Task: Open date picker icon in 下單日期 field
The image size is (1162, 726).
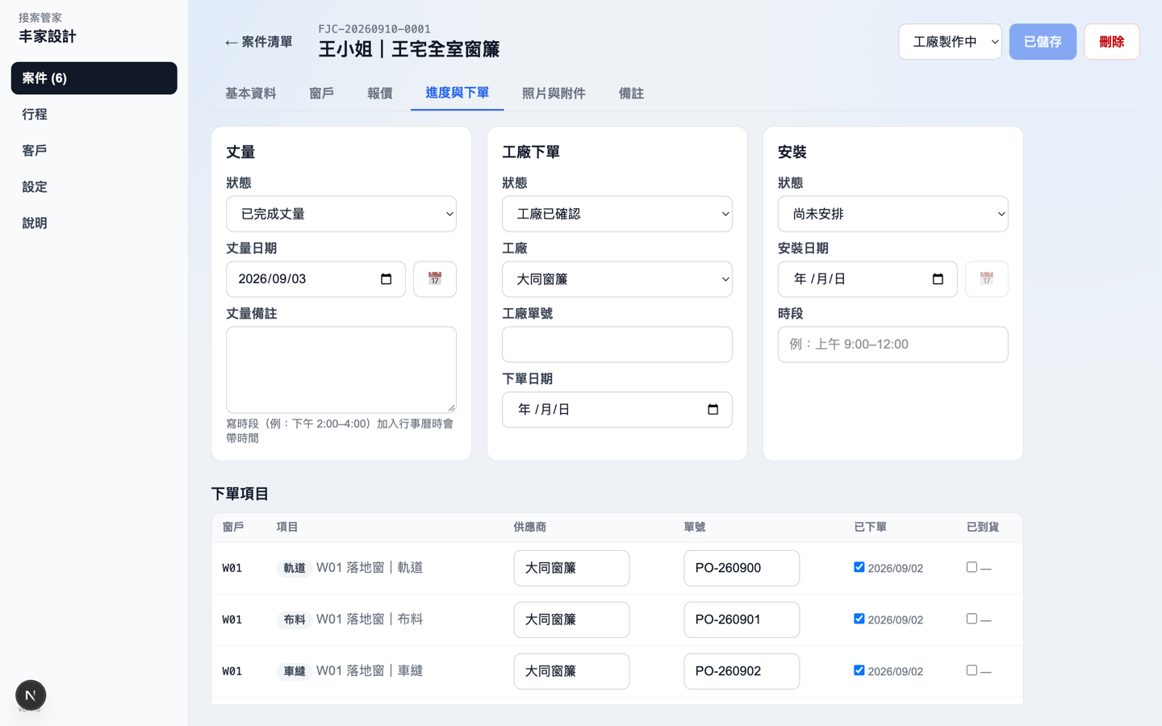Action: click(x=713, y=410)
